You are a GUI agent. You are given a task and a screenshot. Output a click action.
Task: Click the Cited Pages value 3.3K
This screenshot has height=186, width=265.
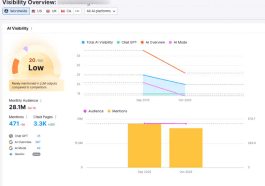[40, 124]
